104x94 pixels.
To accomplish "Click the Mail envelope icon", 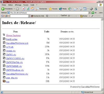I will coord(75,9).
